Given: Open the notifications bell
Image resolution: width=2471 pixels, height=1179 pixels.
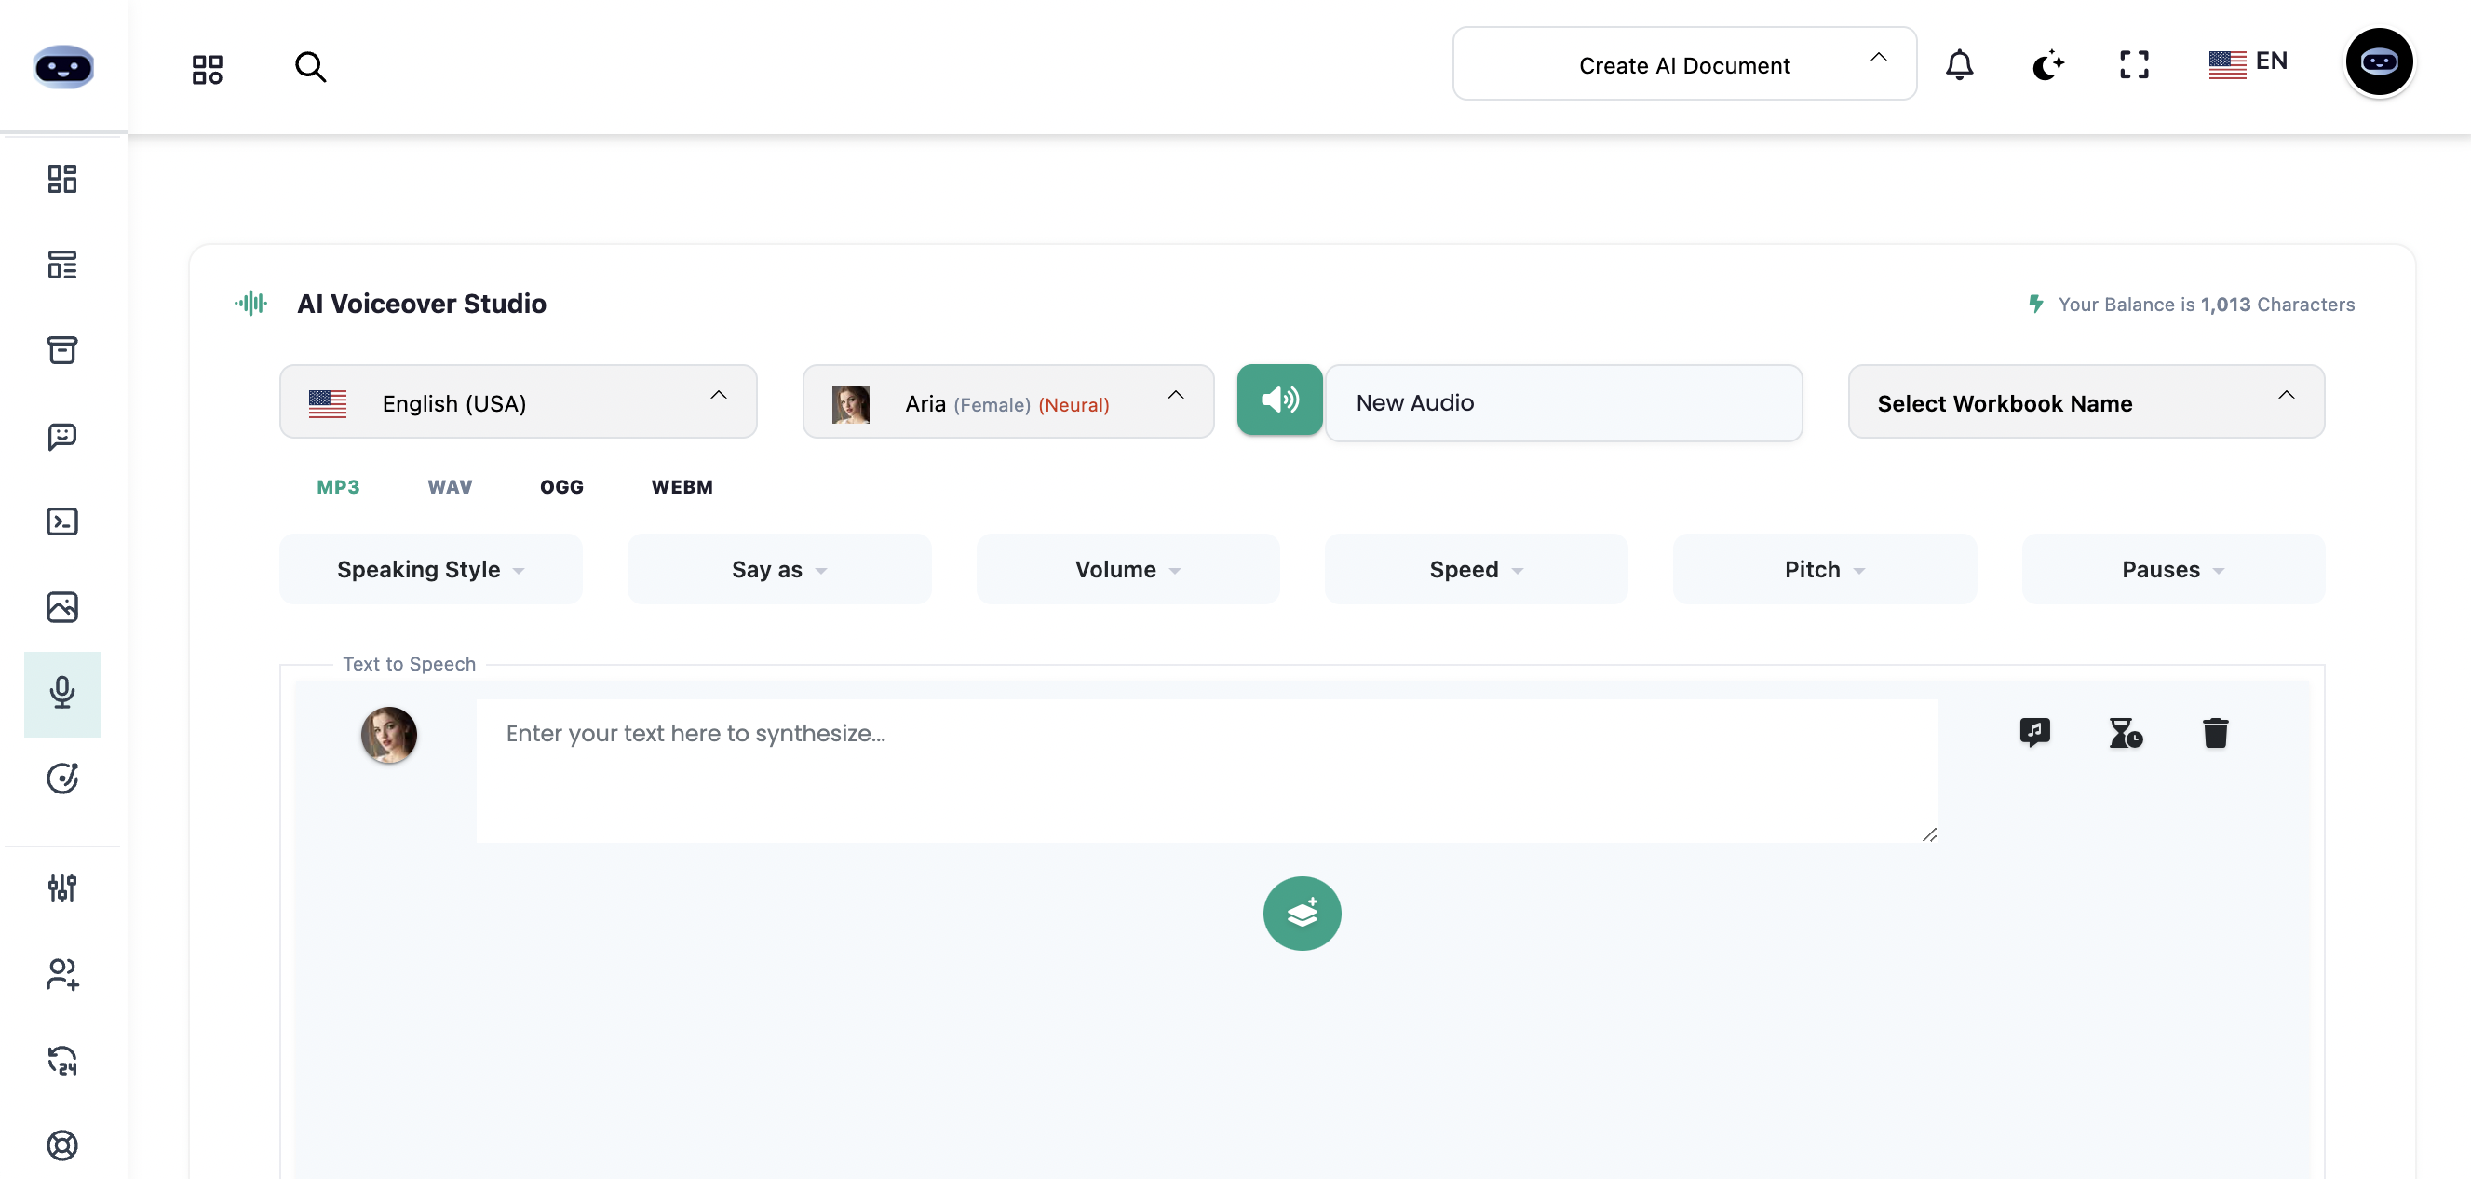Looking at the screenshot, I should click(x=1960, y=64).
